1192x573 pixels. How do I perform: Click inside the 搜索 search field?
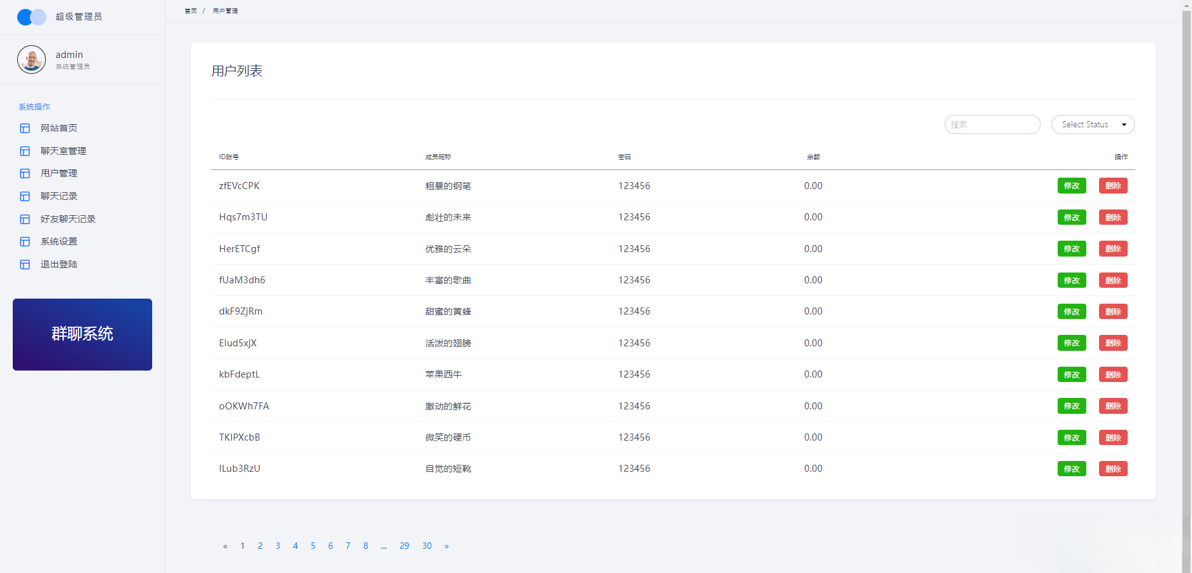click(991, 124)
